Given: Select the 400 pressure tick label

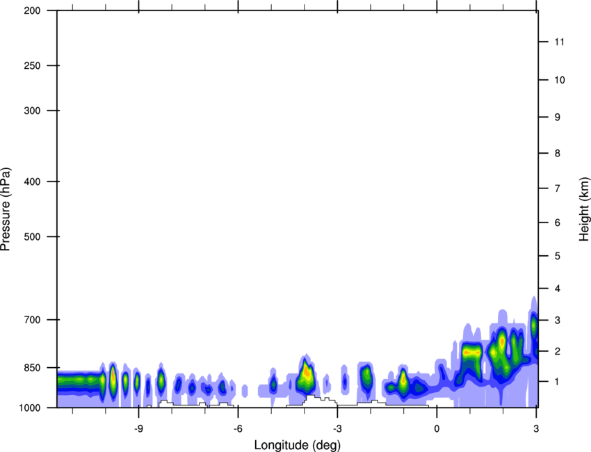Looking at the screenshot, I should pyautogui.click(x=32, y=181).
